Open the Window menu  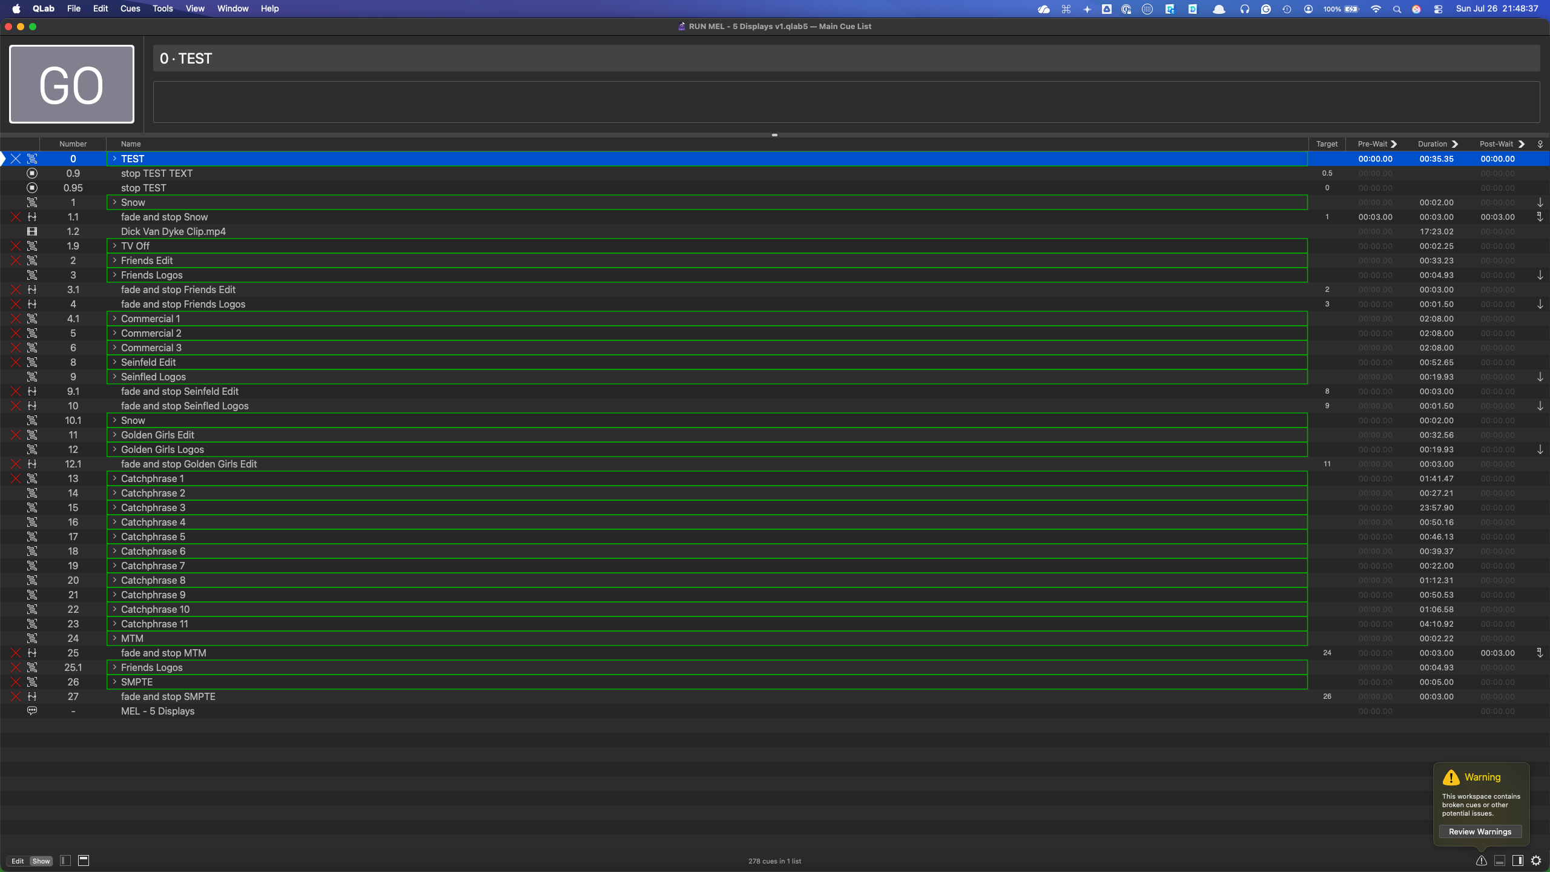coord(232,8)
